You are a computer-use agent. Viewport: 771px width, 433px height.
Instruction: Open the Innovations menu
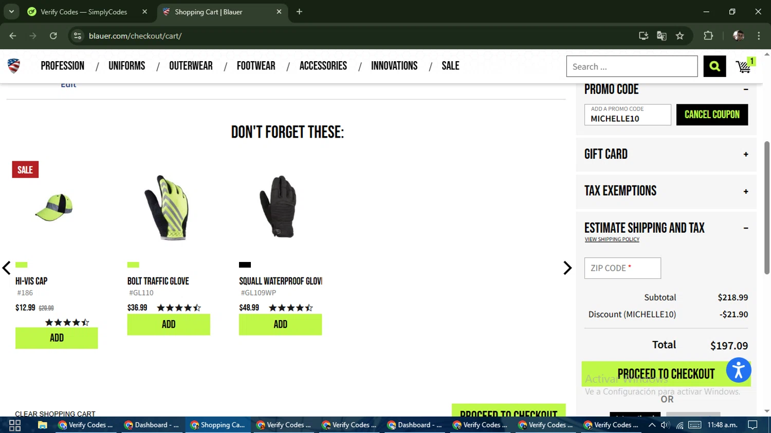394,66
